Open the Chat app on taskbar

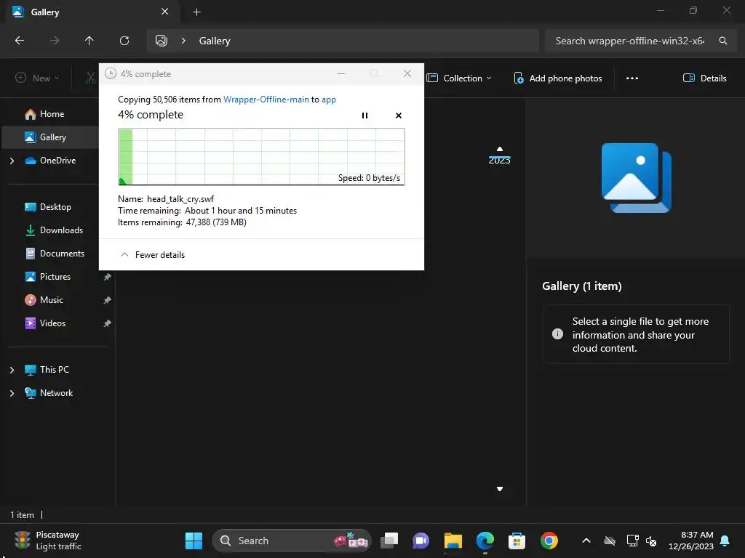421,541
